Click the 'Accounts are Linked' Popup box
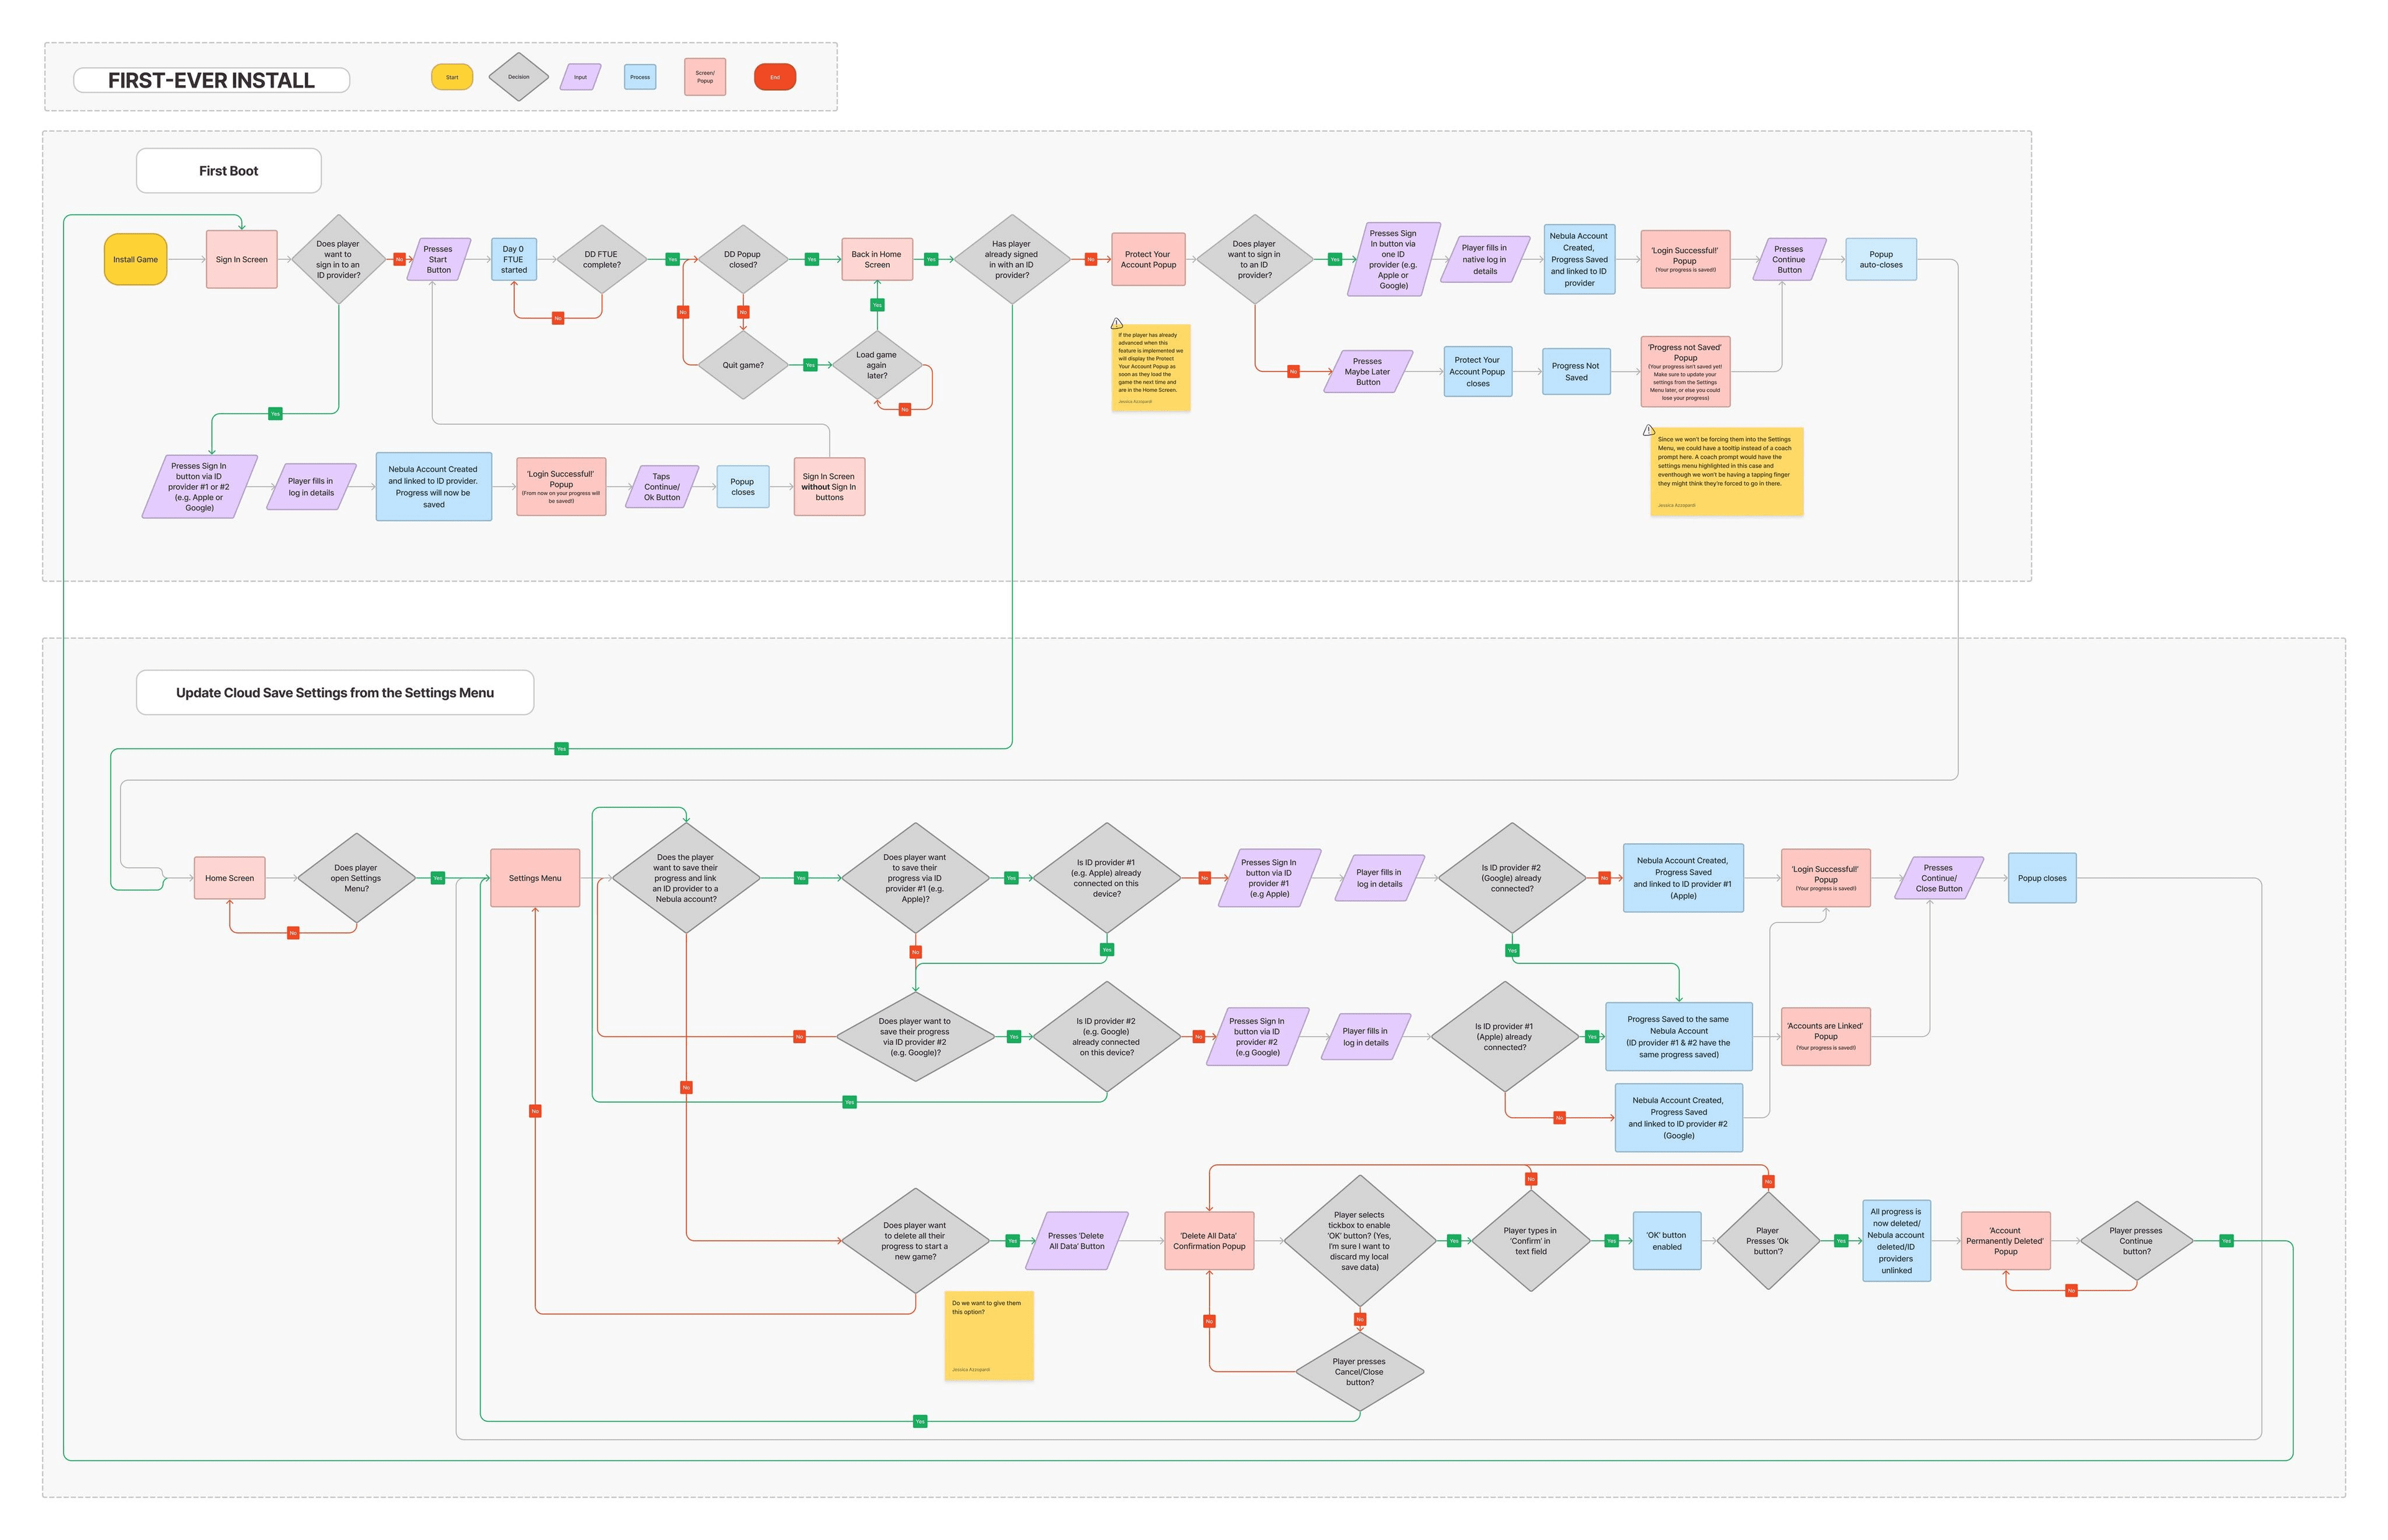This screenshot has height=1540, width=2388. click(x=1825, y=1037)
